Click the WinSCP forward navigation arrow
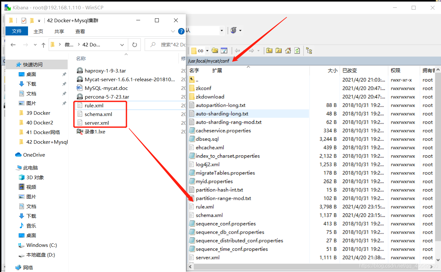Screen dimensions: 441x272 coord(251,51)
